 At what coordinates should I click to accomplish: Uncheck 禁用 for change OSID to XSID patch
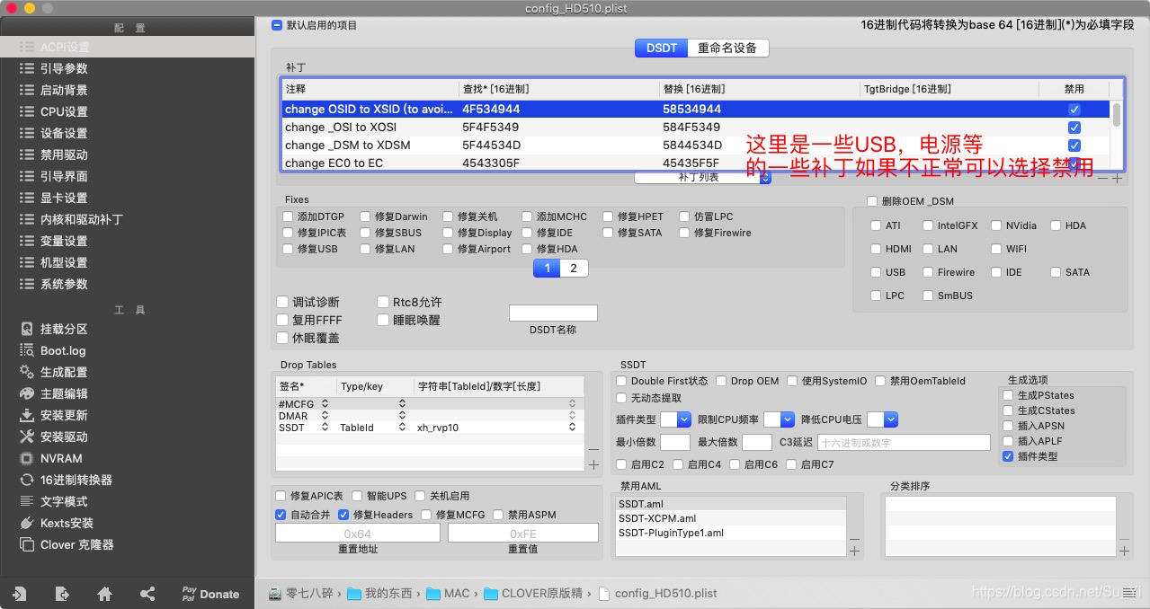click(1074, 109)
